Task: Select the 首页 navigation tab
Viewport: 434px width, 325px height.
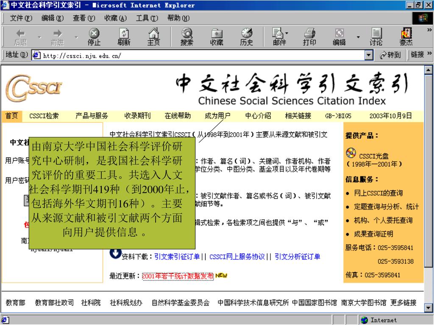Action: [x=11, y=116]
